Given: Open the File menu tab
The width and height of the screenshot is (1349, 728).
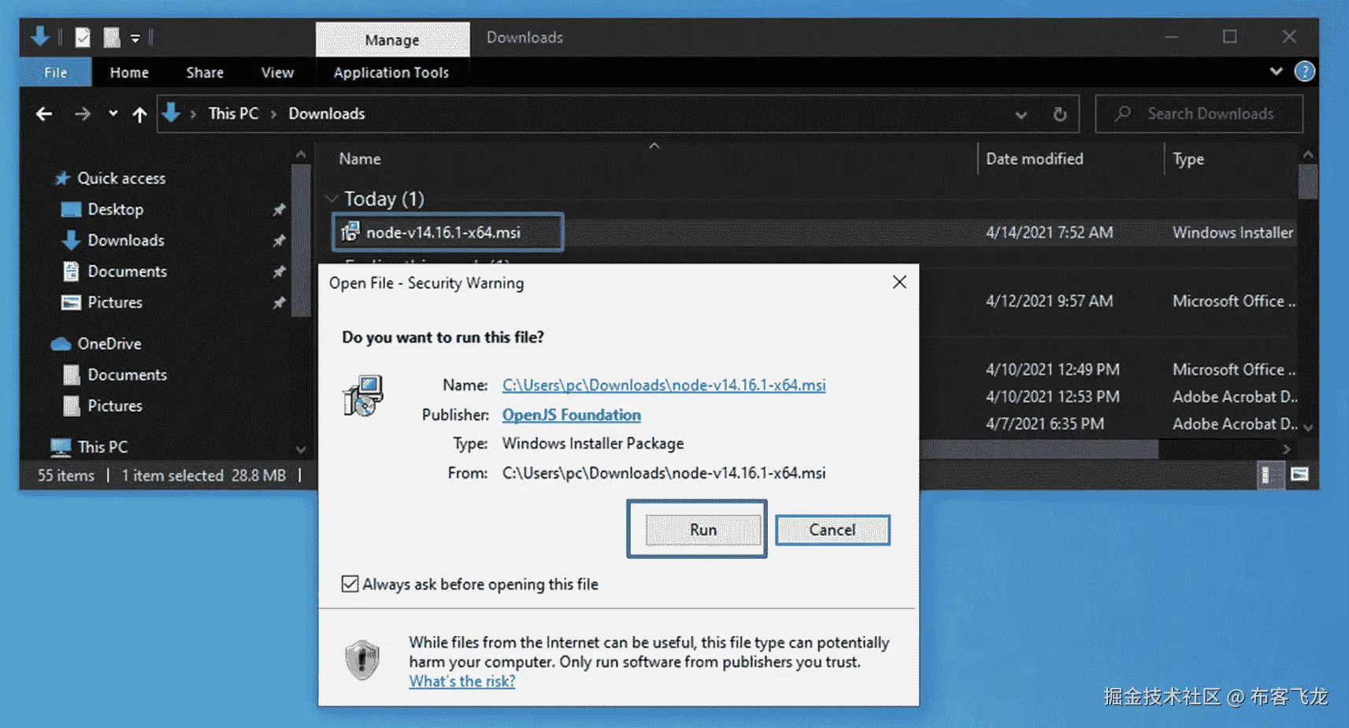Looking at the screenshot, I should [x=55, y=72].
